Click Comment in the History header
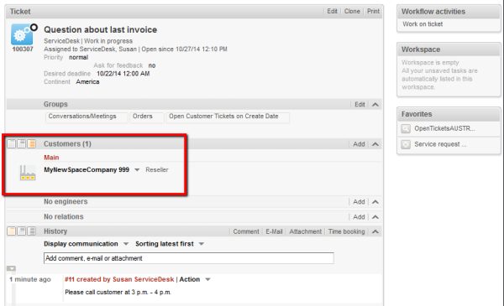This screenshot has height=306, width=504. [246, 231]
